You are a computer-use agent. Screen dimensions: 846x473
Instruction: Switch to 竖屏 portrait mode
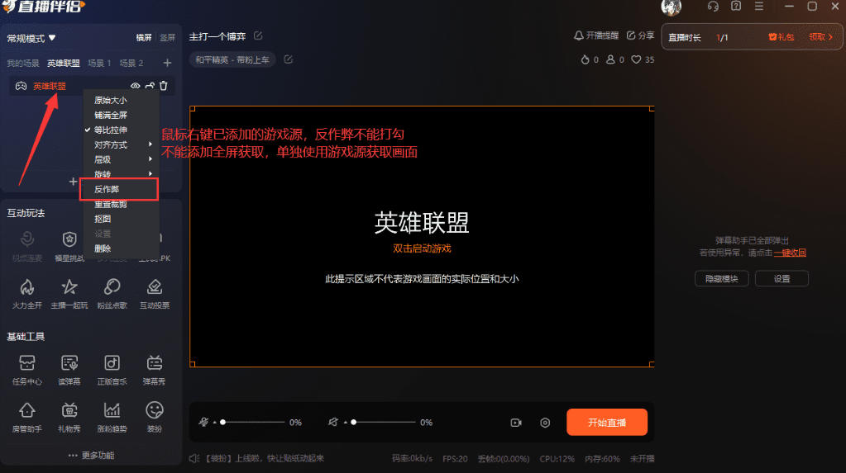coord(167,37)
